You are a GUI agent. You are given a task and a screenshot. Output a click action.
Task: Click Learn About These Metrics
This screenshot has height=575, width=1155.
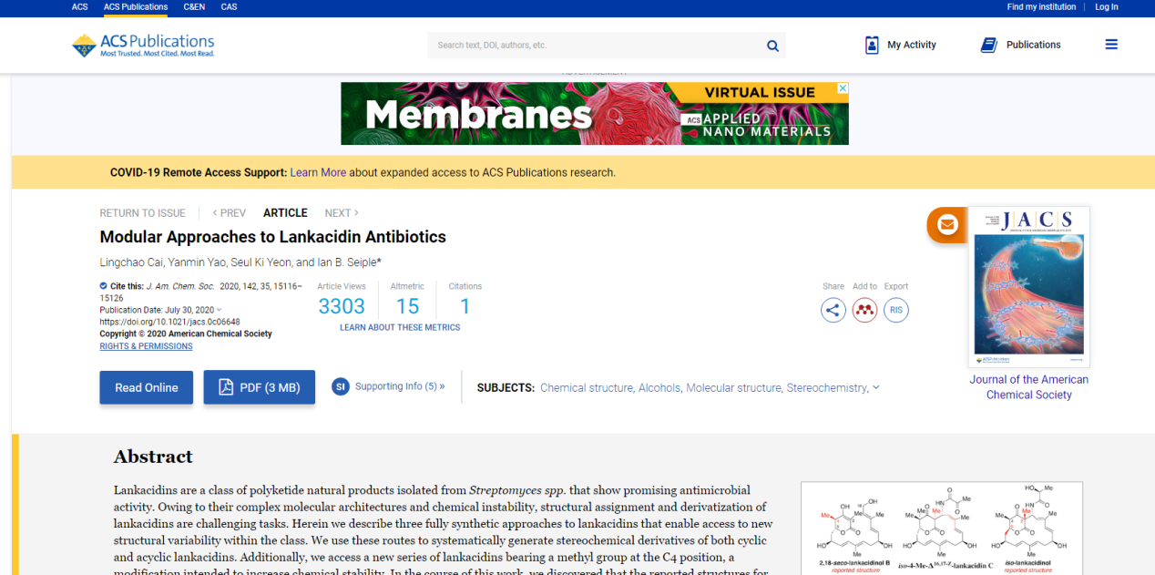click(400, 327)
